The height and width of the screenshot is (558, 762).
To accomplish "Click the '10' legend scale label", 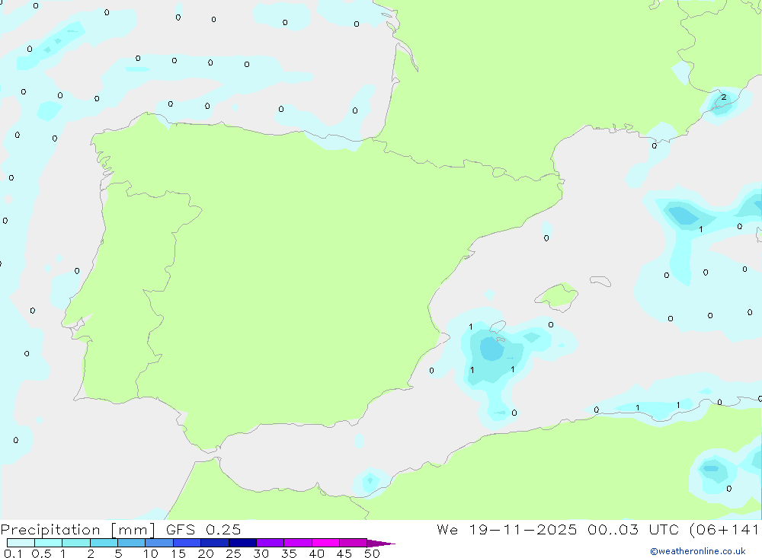I will point(151,553).
